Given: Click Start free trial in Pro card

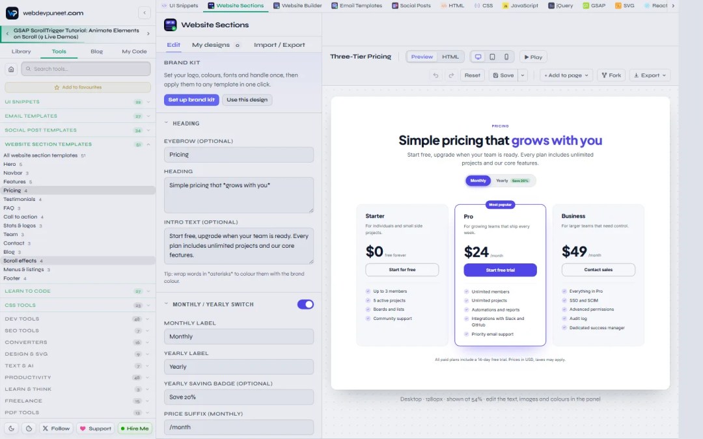Looking at the screenshot, I should [x=500, y=270].
